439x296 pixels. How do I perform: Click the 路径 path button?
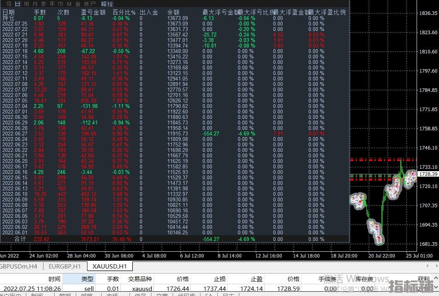click(107, 4)
